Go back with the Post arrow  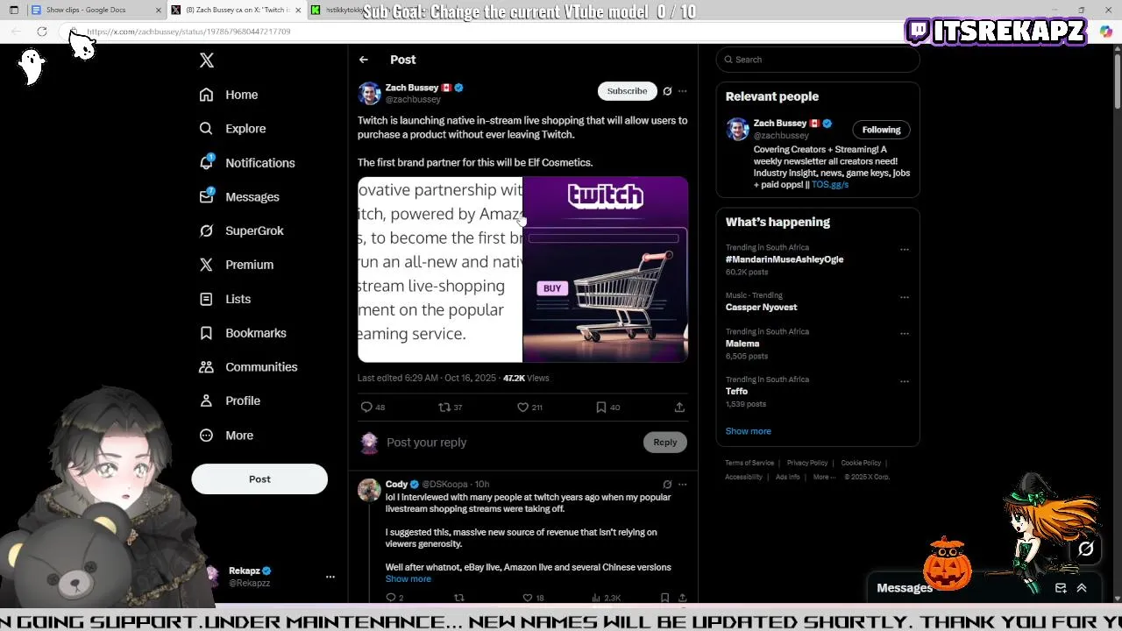pyautogui.click(x=364, y=60)
